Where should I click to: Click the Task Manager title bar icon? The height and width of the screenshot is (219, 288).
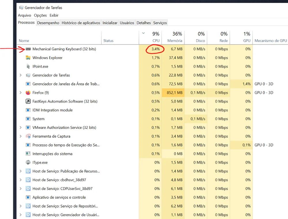pyautogui.click(x=21, y=8)
